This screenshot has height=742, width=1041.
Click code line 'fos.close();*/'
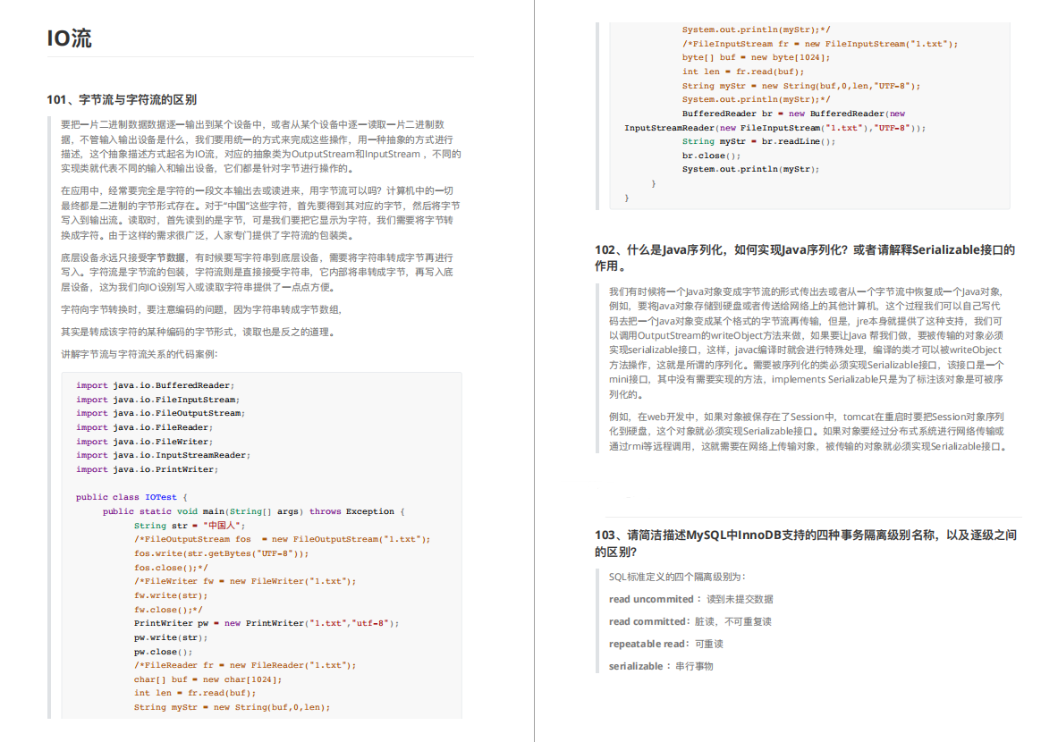click(171, 568)
